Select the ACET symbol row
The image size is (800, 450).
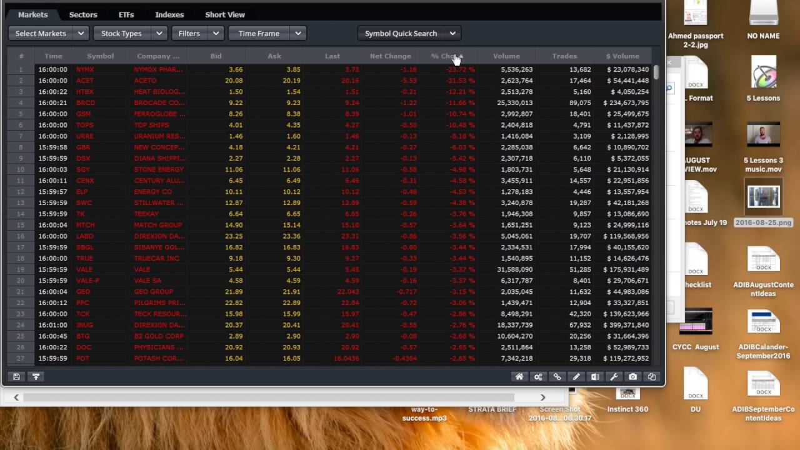tap(329, 81)
